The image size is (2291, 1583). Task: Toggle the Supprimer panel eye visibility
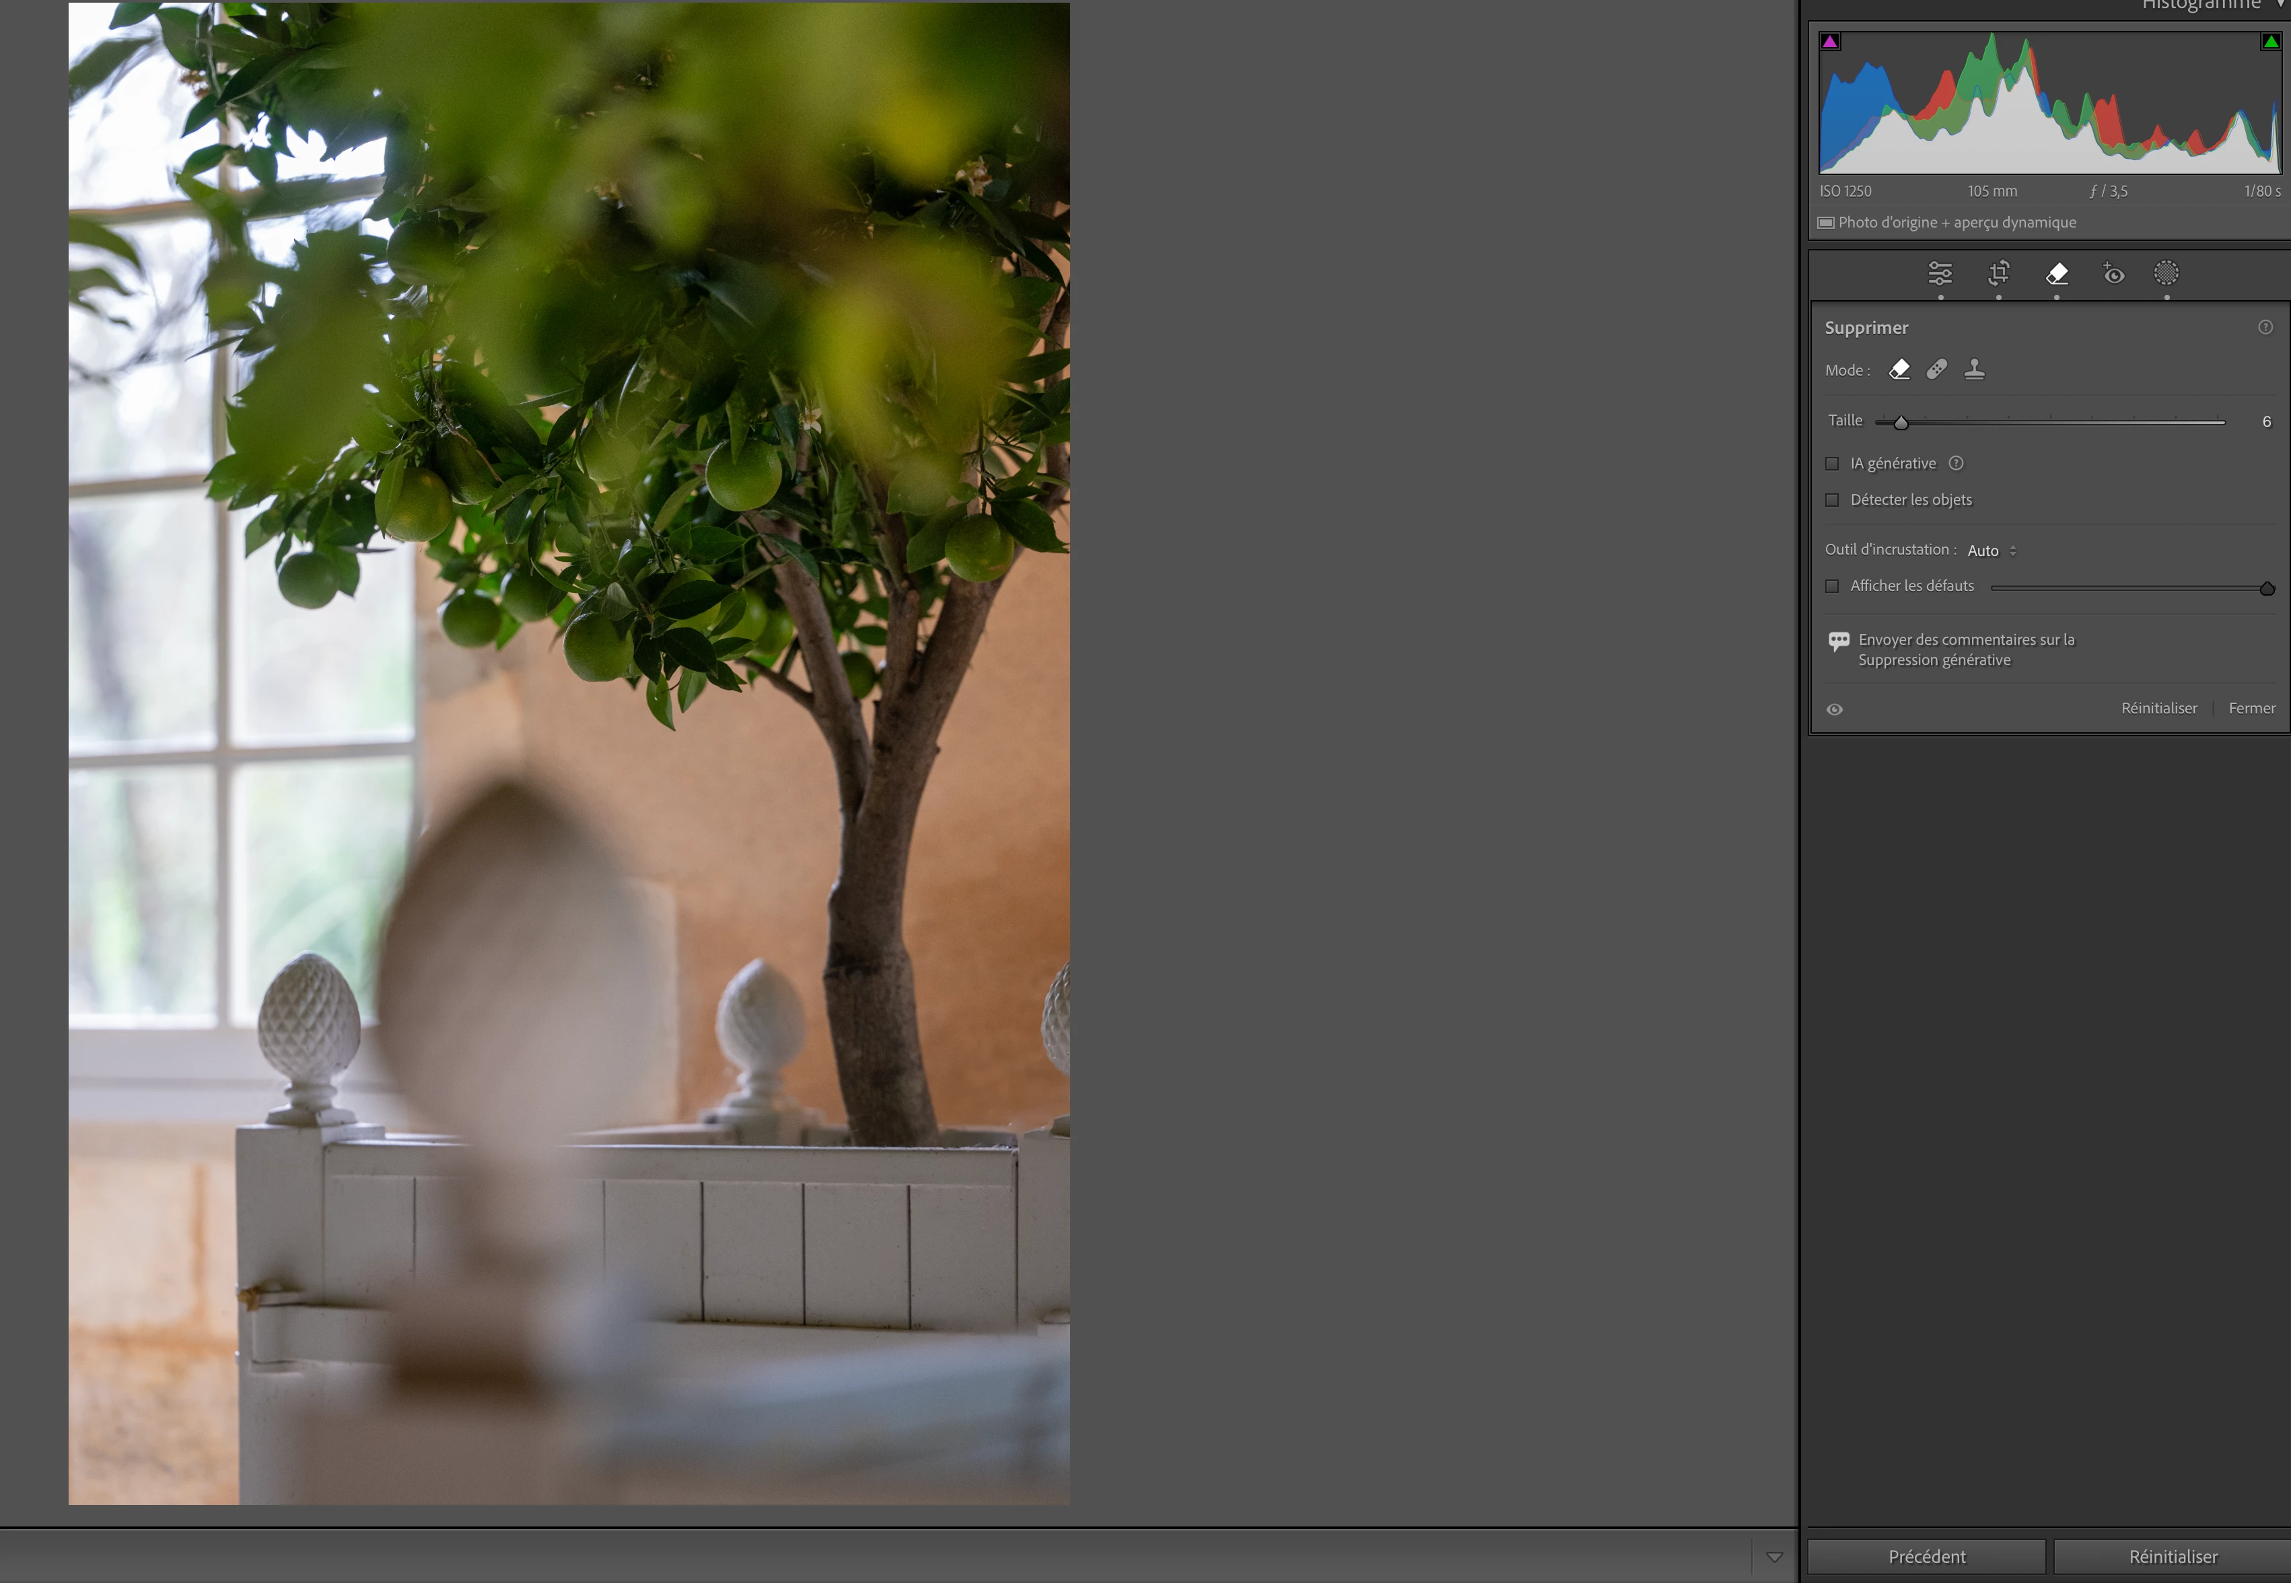(x=1835, y=709)
